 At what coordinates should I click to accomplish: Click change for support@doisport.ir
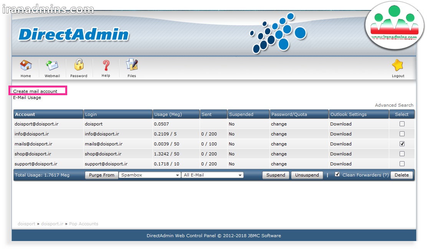coord(279,164)
